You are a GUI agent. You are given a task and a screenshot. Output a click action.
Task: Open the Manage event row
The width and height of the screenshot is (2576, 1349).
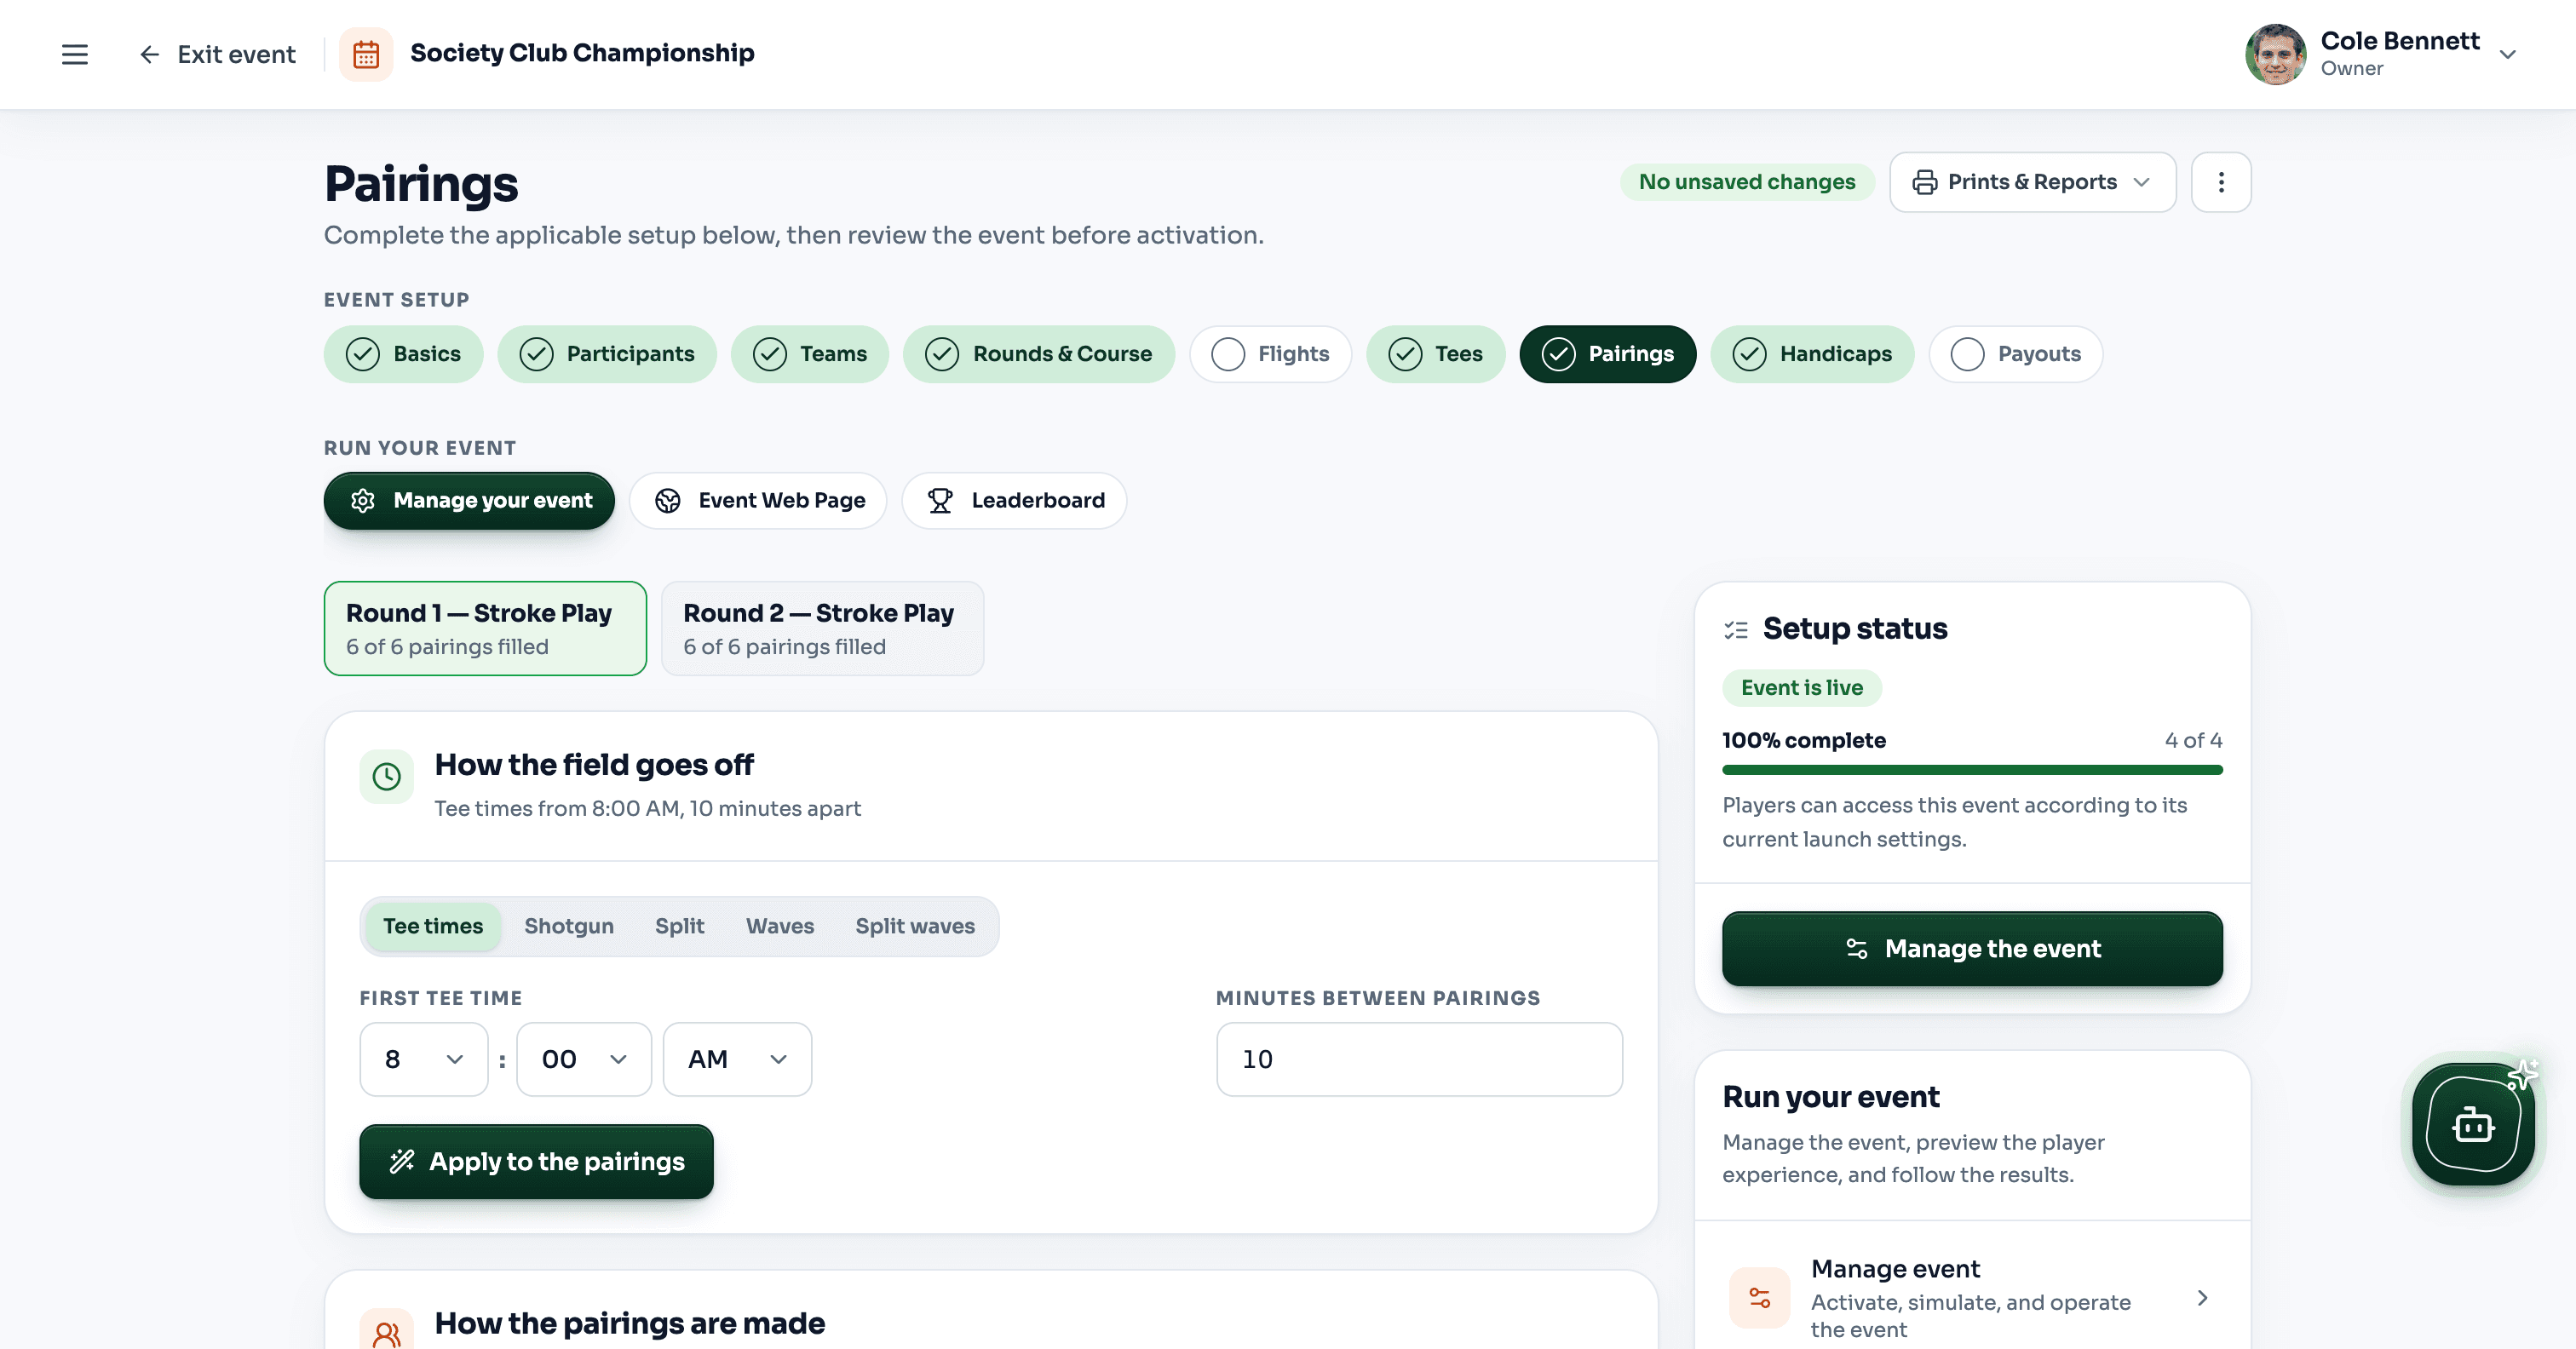[x=1972, y=1298]
